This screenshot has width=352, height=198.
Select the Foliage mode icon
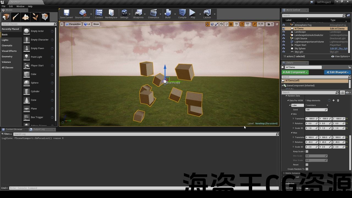(x=35, y=17)
